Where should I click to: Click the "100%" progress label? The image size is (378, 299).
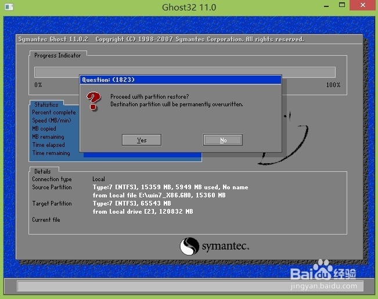333,85
